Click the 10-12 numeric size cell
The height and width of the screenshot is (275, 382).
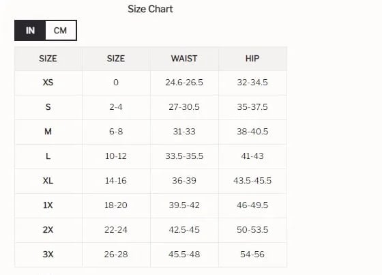[x=116, y=156]
